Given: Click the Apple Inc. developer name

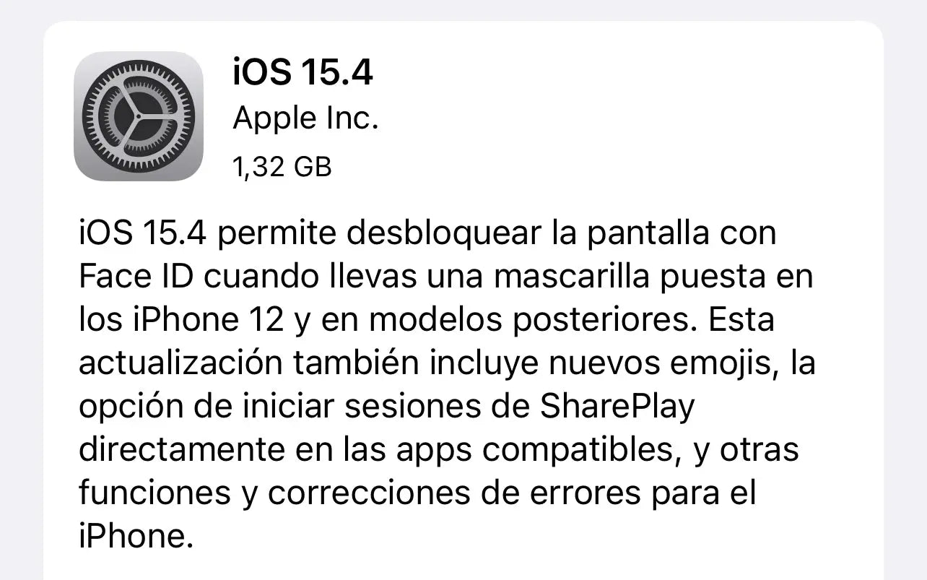Looking at the screenshot, I should (x=305, y=118).
